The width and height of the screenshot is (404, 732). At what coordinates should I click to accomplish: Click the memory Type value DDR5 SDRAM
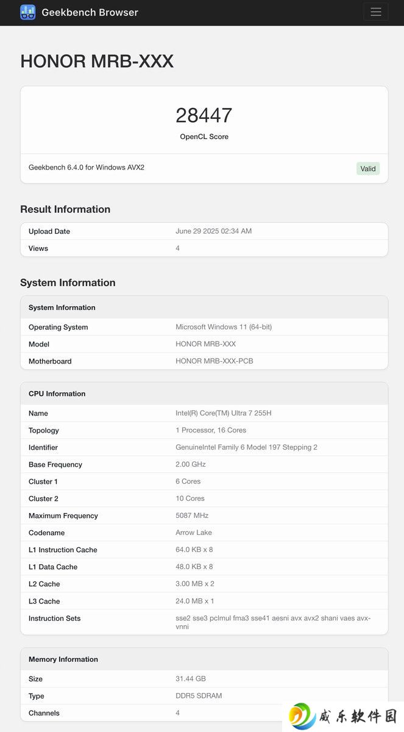(x=199, y=695)
